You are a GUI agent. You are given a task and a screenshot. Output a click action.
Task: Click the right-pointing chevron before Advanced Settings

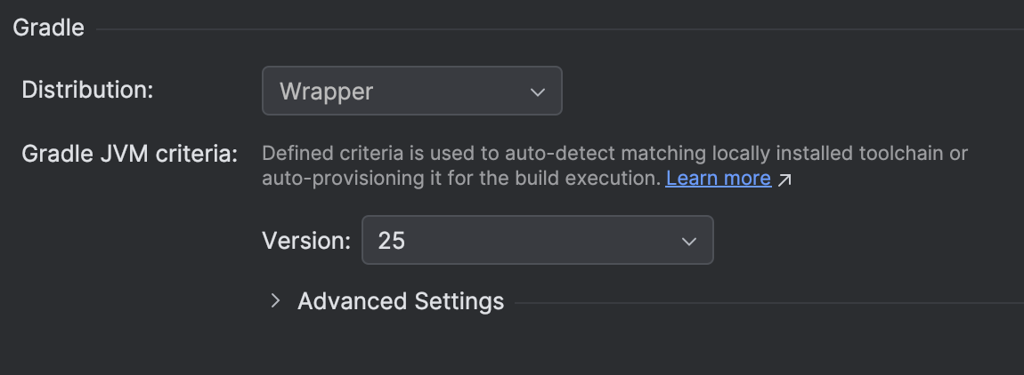(276, 301)
